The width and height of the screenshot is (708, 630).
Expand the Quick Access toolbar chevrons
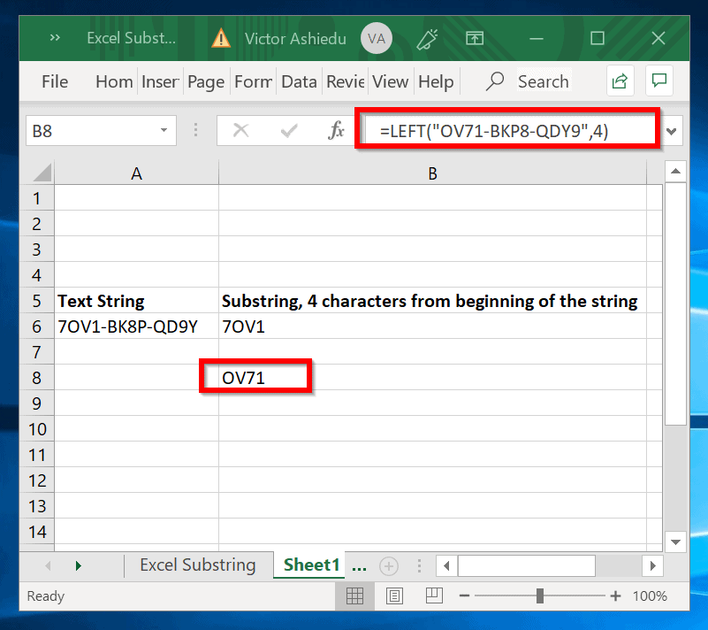point(55,38)
